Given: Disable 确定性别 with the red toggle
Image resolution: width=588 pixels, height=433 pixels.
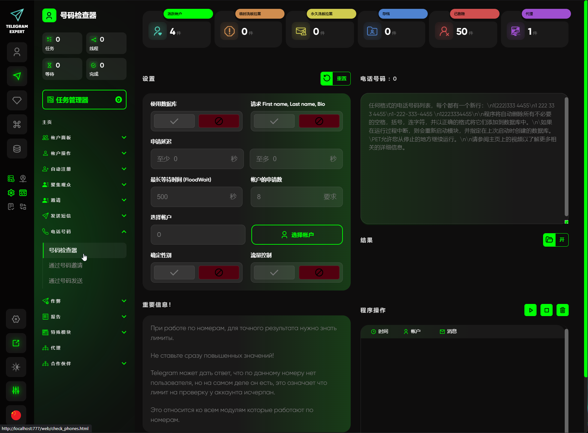Looking at the screenshot, I should (x=219, y=273).
